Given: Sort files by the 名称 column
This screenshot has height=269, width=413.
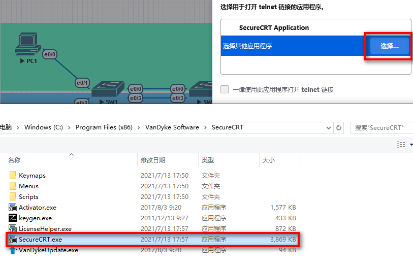Looking at the screenshot, I should point(14,160).
